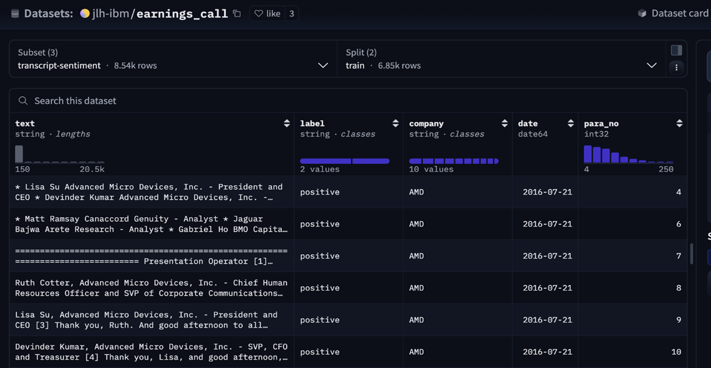Image resolution: width=711 pixels, height=368 pixels.
Task: Sort by the date column
Action: 570,123
